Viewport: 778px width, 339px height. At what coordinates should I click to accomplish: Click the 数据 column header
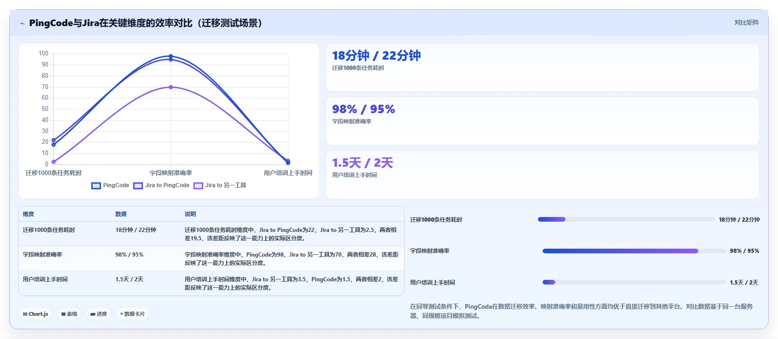tap(121, 214)
